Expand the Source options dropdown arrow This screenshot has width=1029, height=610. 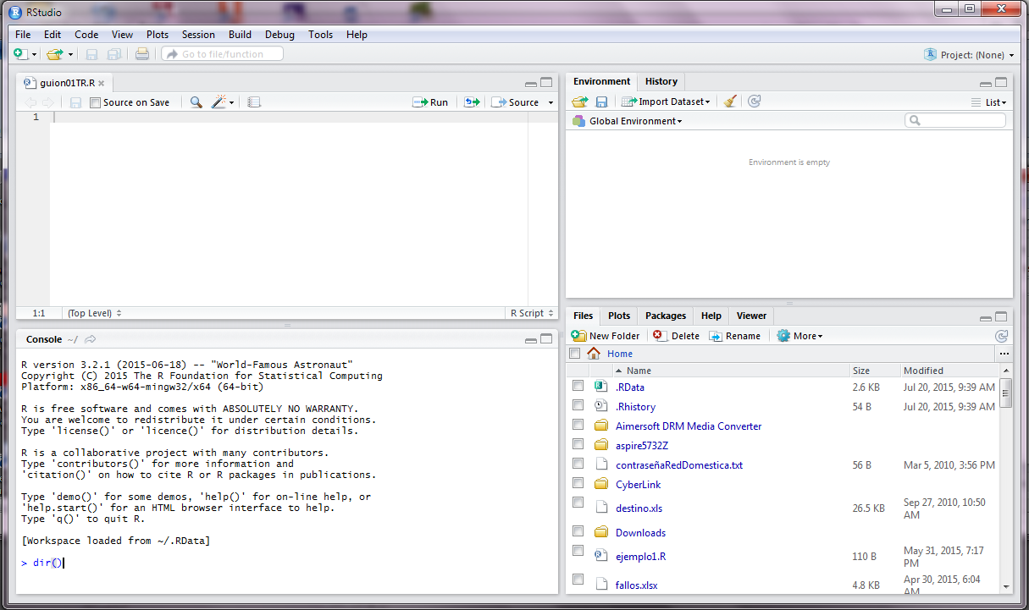pyautogui.click(x=550, y=102)
